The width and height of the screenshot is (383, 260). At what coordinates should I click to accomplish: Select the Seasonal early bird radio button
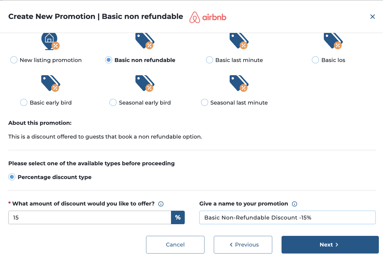click(113, 102)
